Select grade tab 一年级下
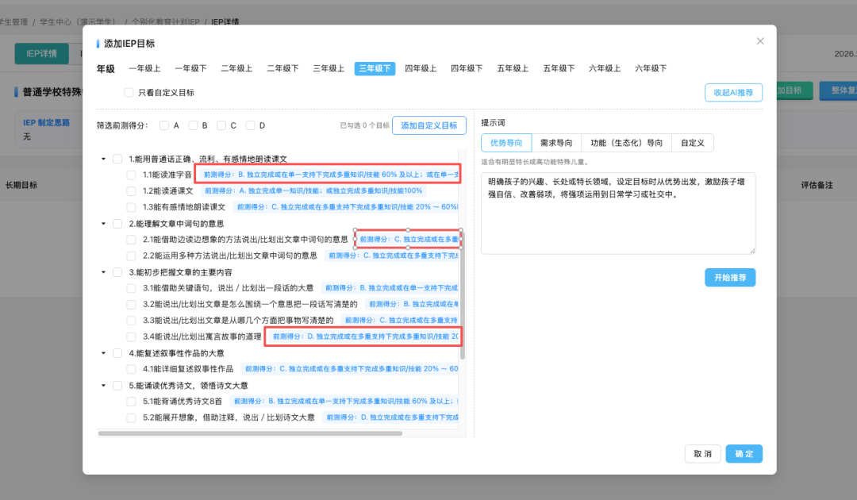This screenshot has height=500, width=857. (x=190, y=68)
